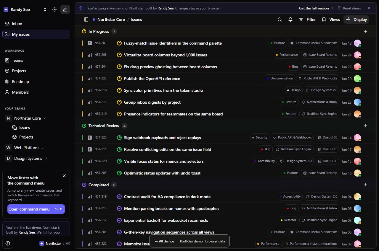The height and width of the screenshot is (251, 379).
Task: Open the Members page
Action: click(36, 92)
